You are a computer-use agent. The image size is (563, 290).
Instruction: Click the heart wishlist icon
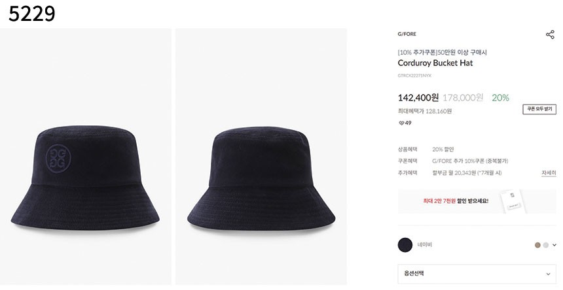[401, 123]
